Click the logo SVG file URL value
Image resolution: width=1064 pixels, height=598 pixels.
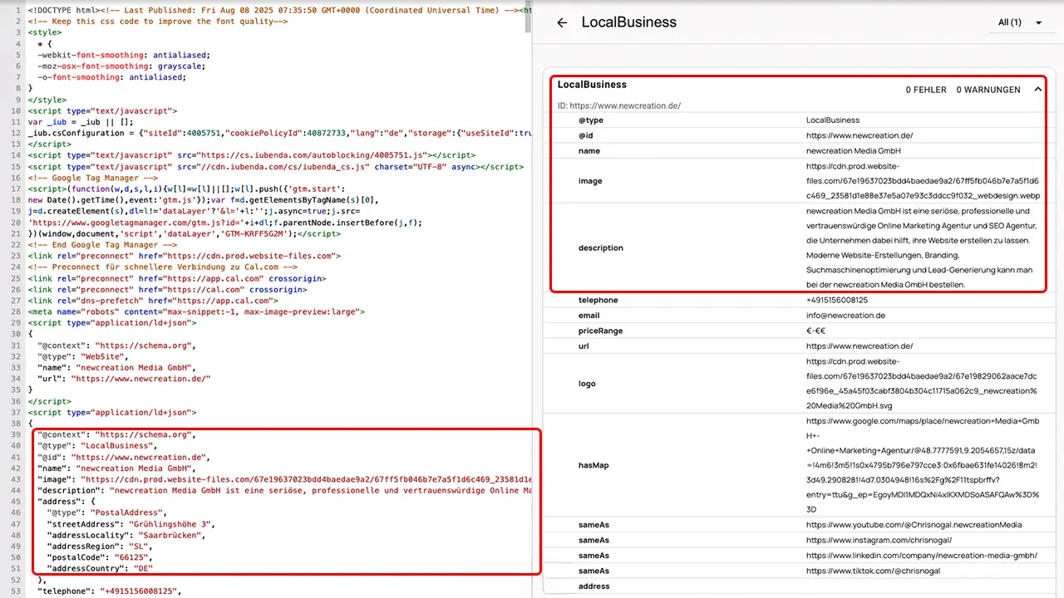click(922, 384)
